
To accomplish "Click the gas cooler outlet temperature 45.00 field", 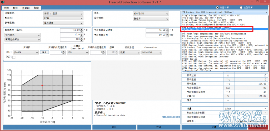I will (x=156, y=30).
